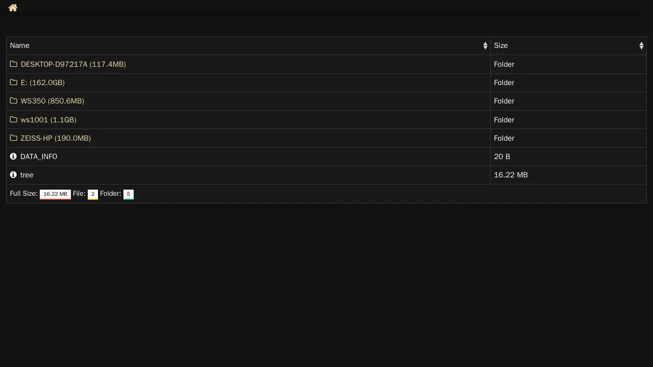Click info icon next to DATA_INFO
Viewport: 653px width, 367px height.
click(13, 156)
